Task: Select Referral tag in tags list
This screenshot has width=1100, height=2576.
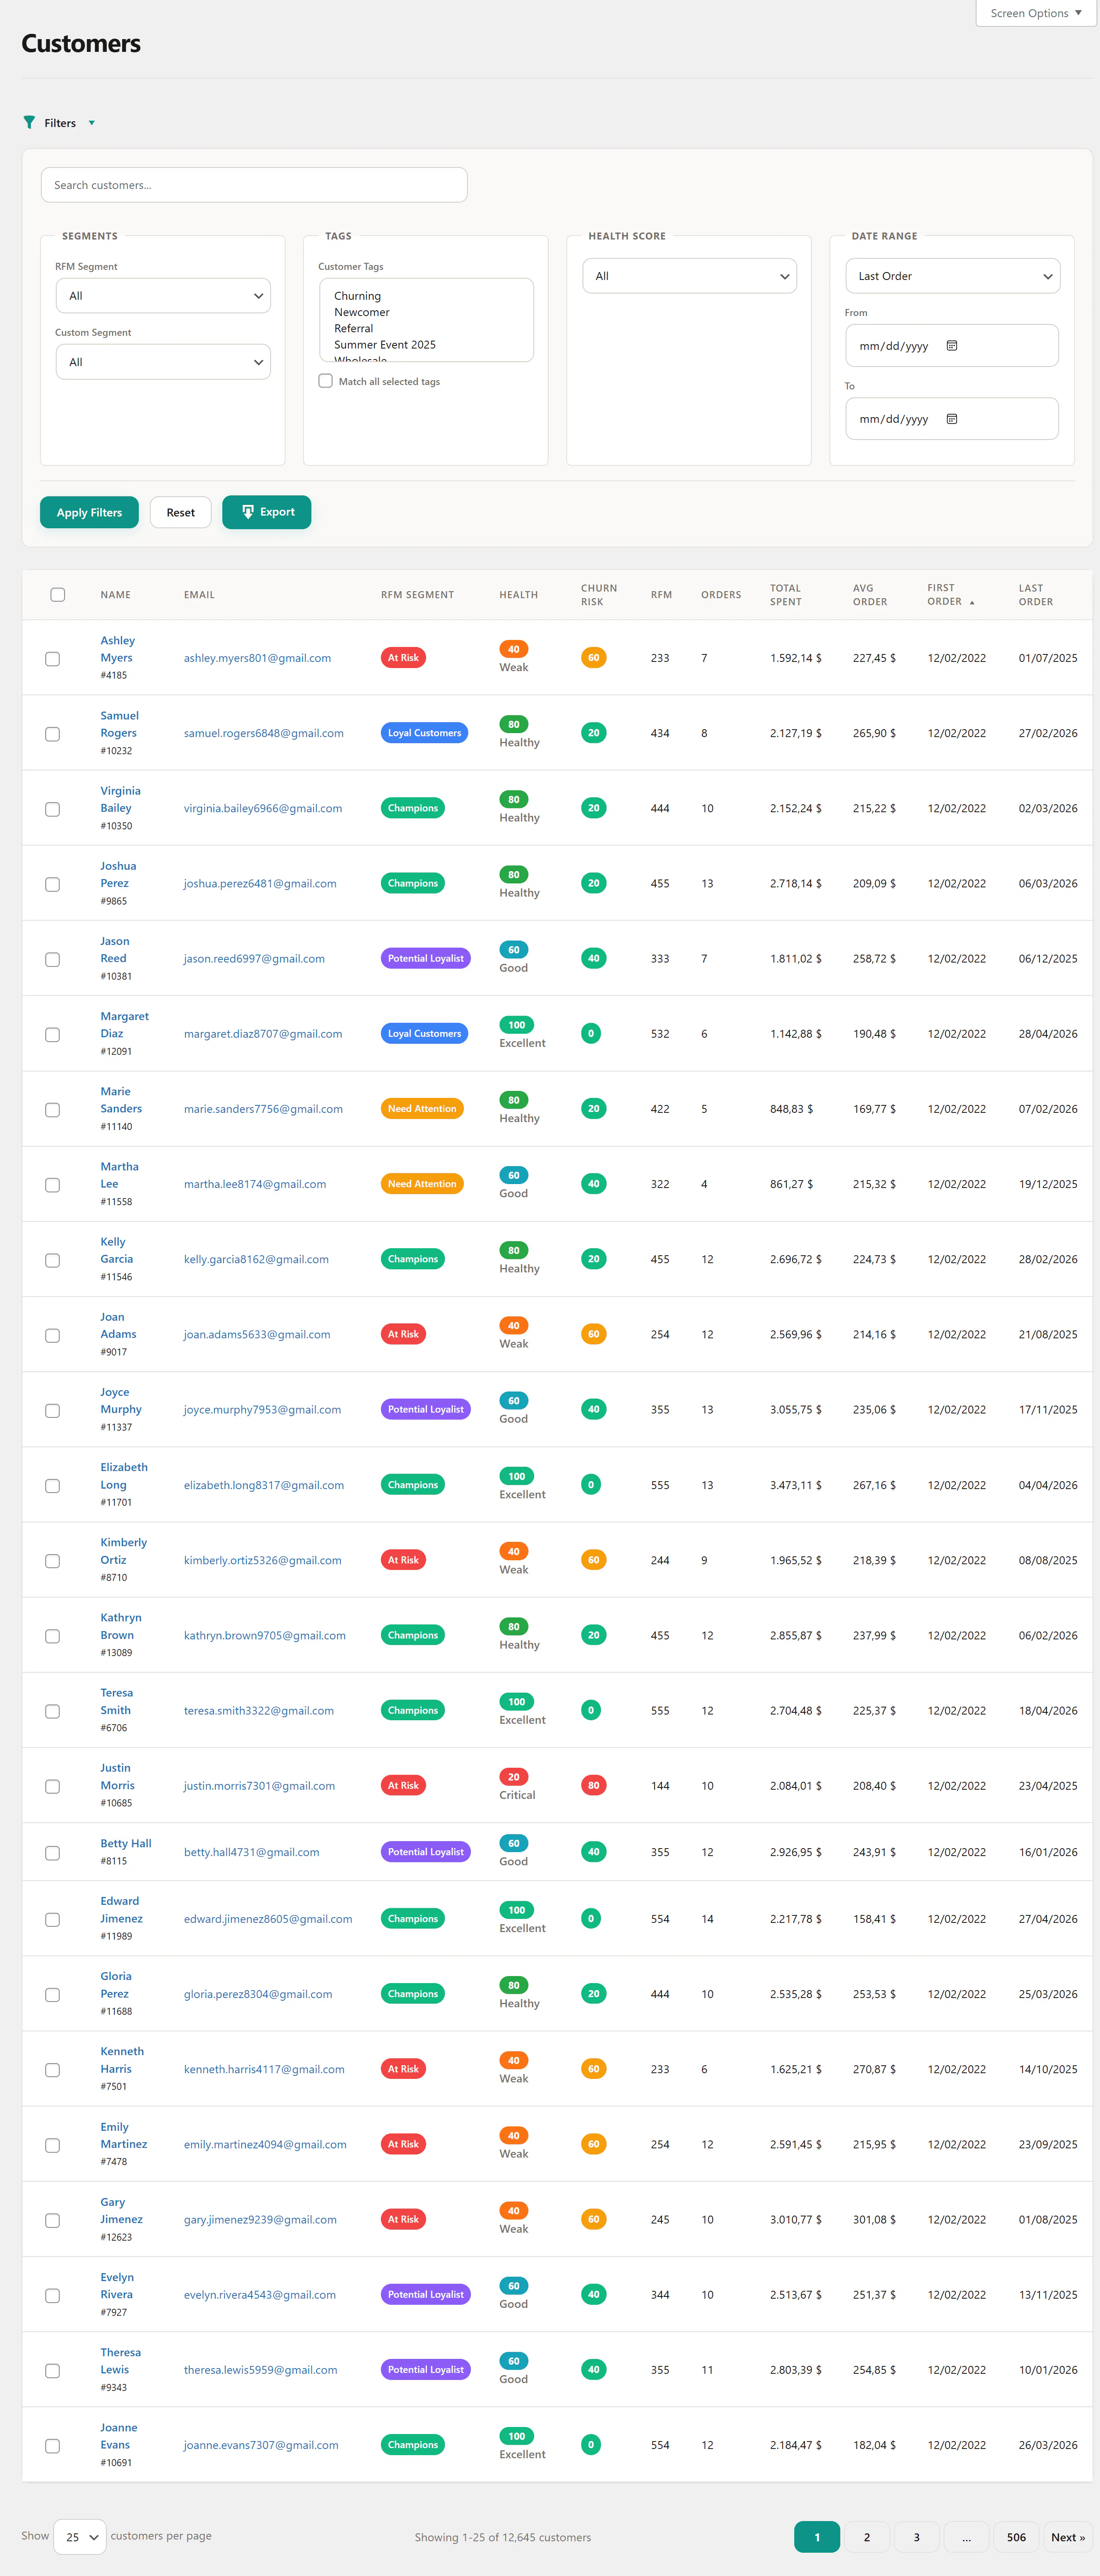Action: 354,328
